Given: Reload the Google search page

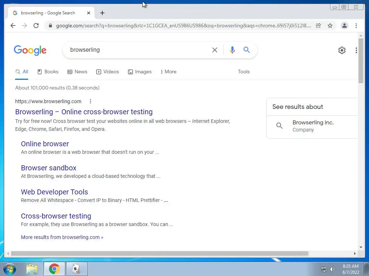Looking at the screenshot, I should point(36,26).
